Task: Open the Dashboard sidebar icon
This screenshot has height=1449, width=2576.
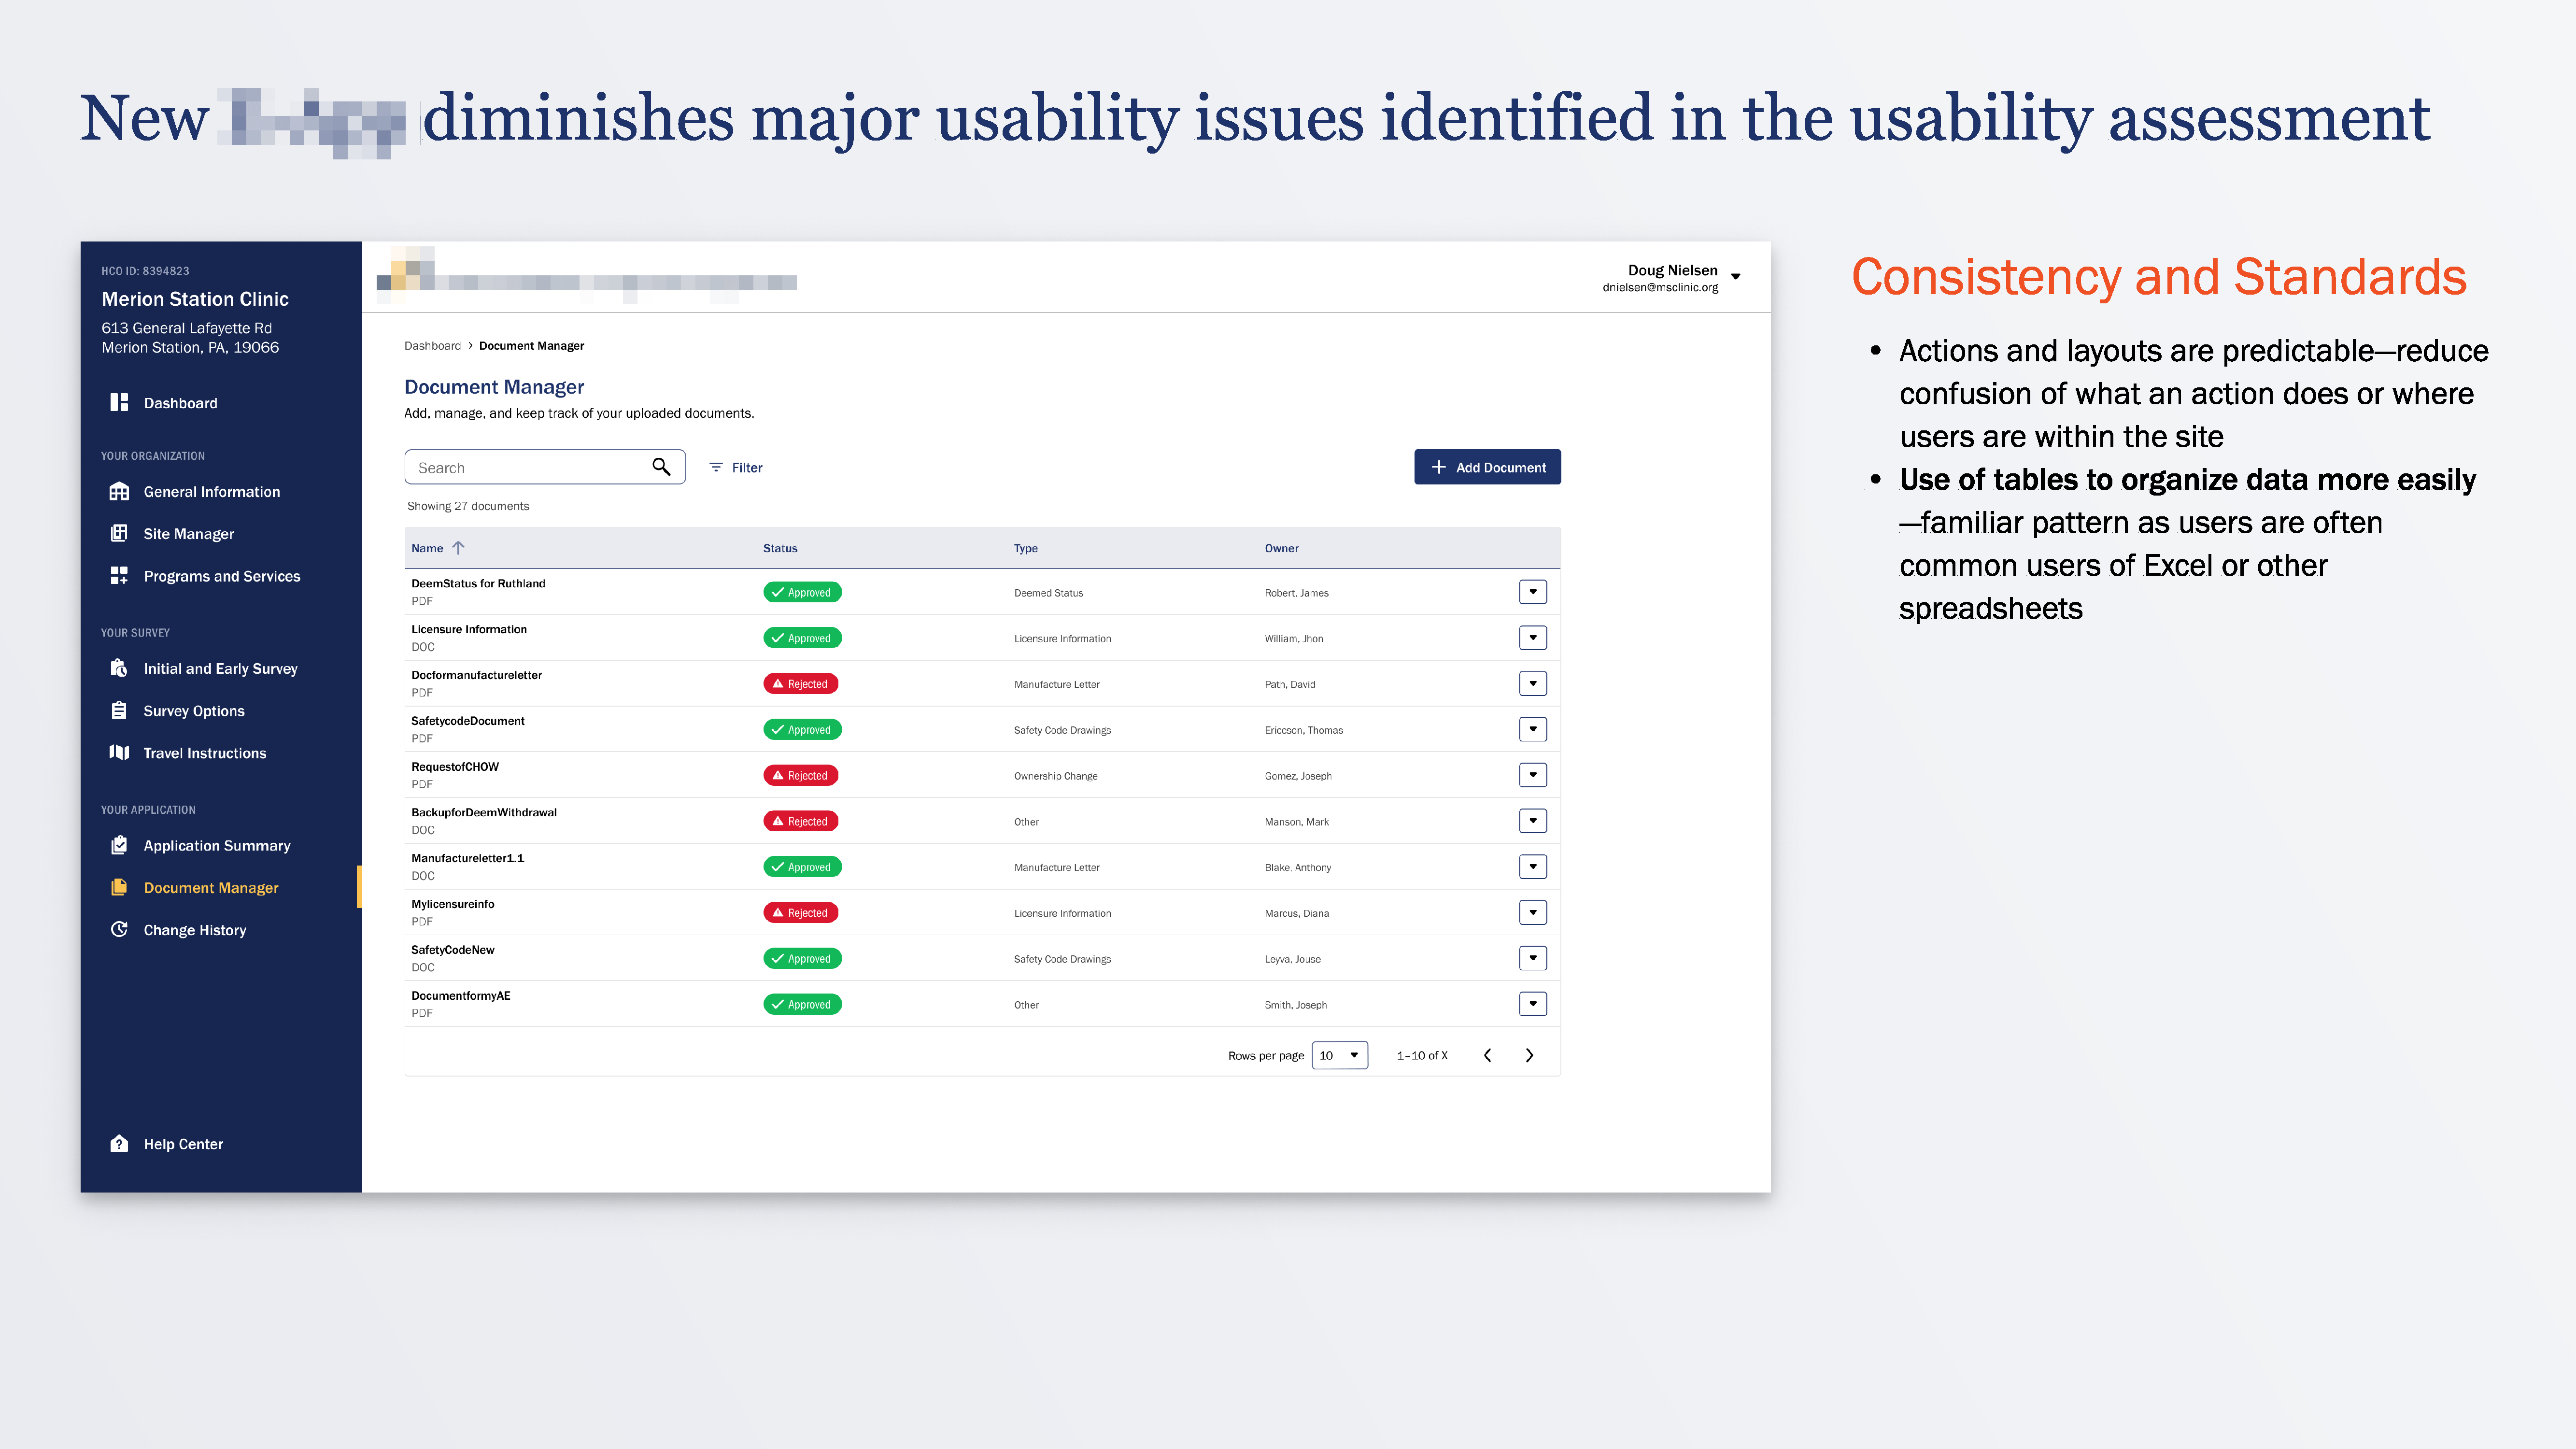Action: pyautogui.click(x=119, y=402)
